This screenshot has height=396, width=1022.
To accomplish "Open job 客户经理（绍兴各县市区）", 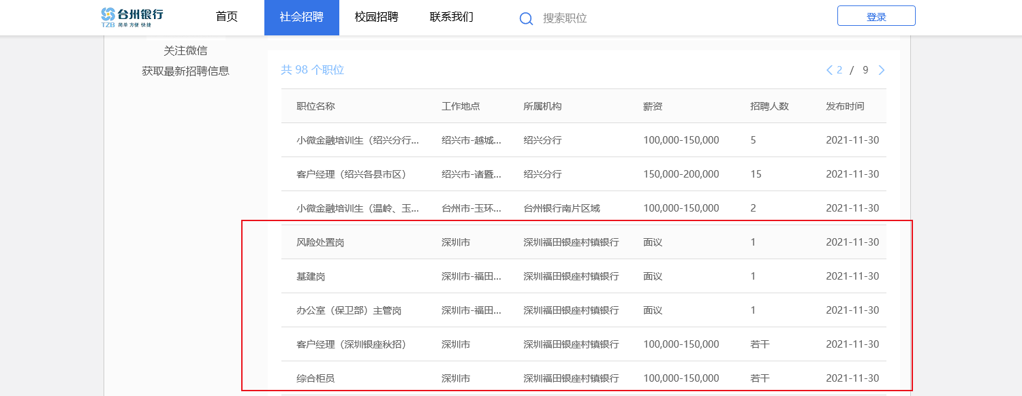I will pyautogui.click(x=351, y=174).
